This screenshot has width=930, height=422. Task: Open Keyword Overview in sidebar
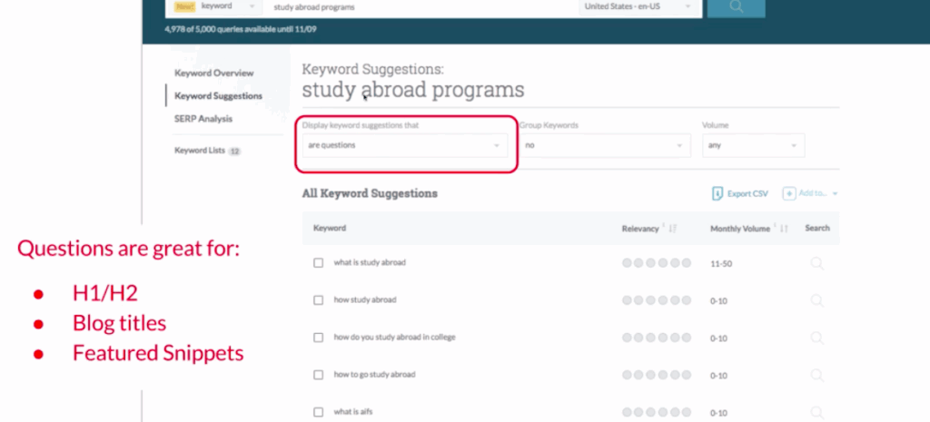213,73
